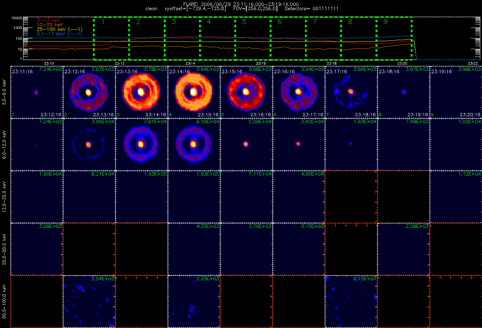Select the 6–12 keV image labeled 5.09E+04
482x328 pixels.
pos(246,144)
